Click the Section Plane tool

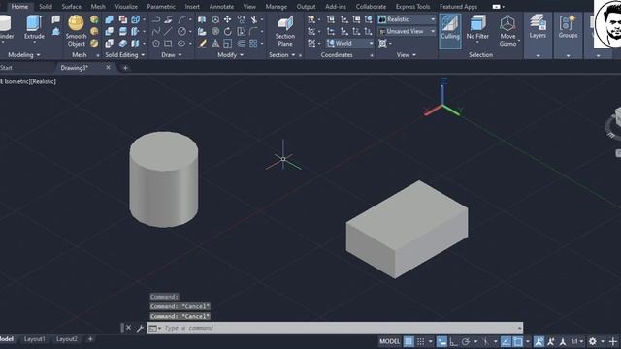(x=284, y=31)
